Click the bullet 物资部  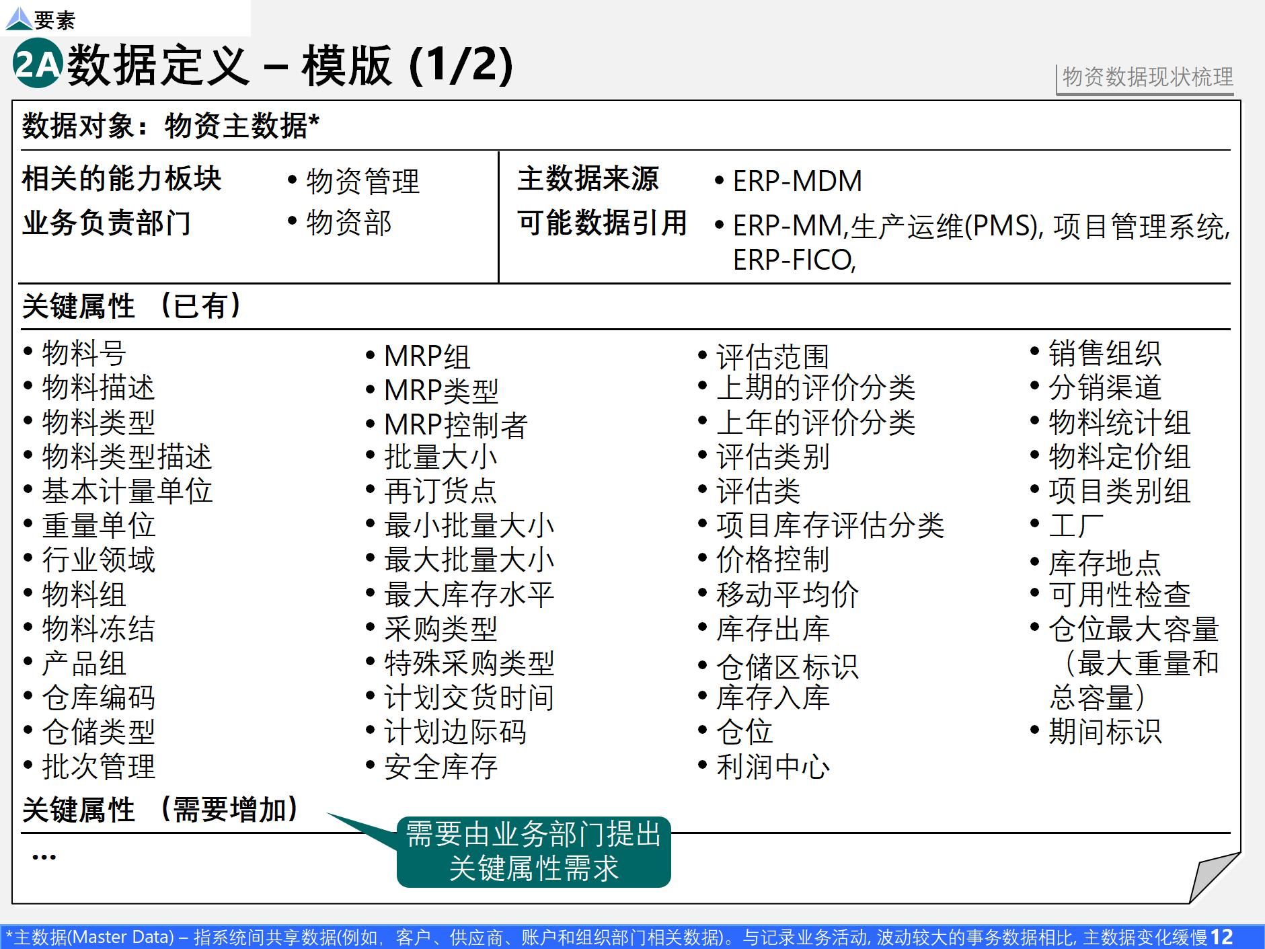pyautogui.click(x=349, y=223)
